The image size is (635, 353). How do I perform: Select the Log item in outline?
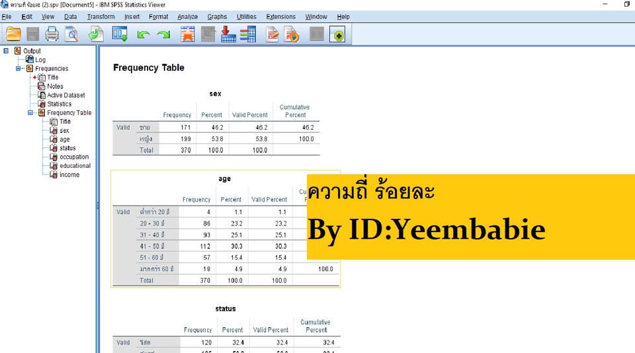point(40,60)
